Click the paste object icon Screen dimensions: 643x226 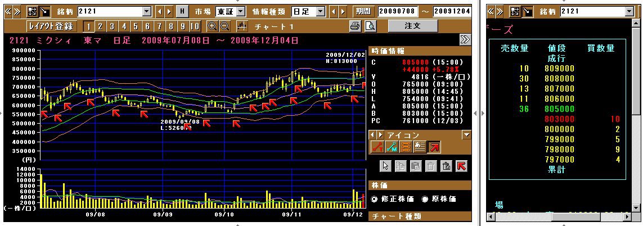(x=415, y=166)
